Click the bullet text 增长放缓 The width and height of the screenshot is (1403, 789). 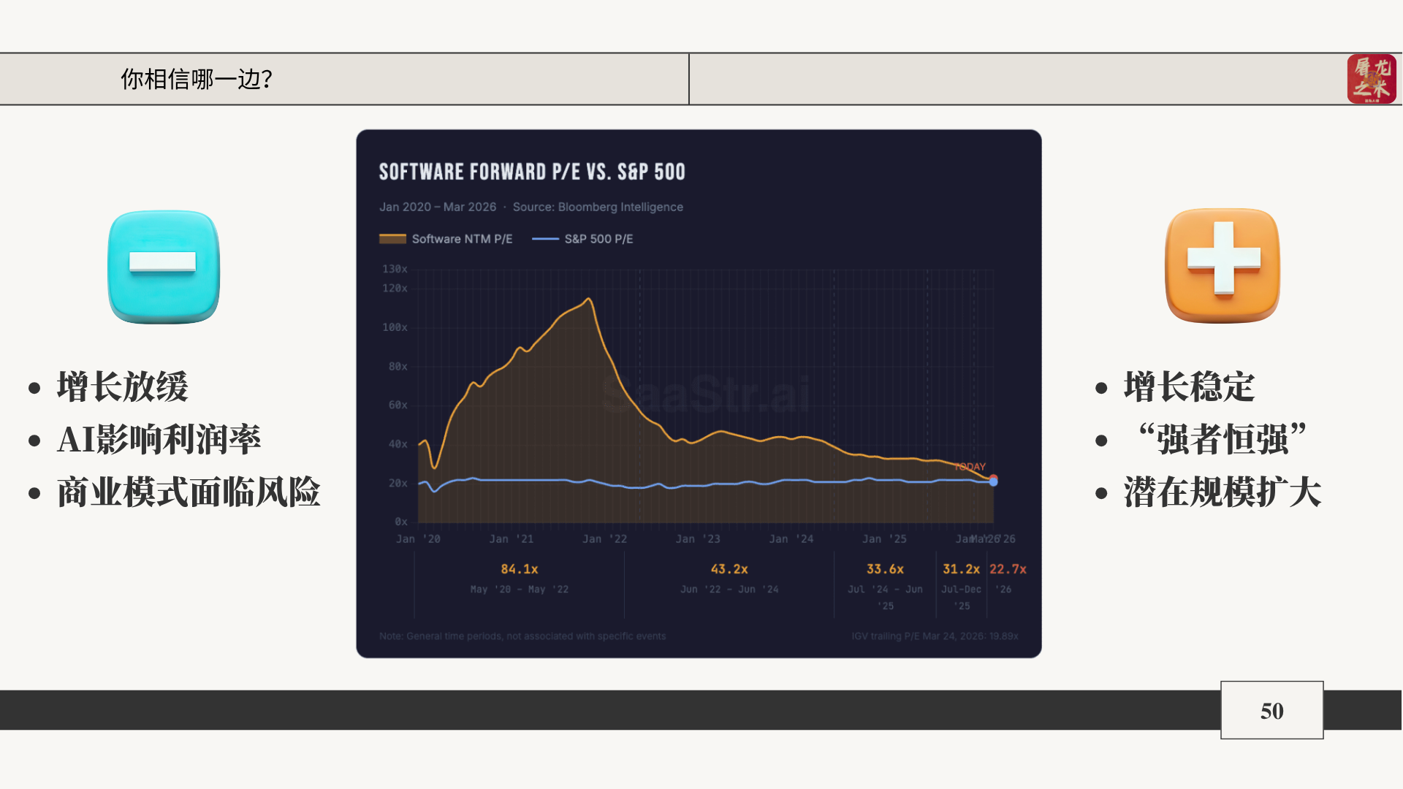123,386
